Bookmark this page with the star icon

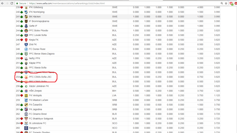pyautogui.click(x=226, y=3)
